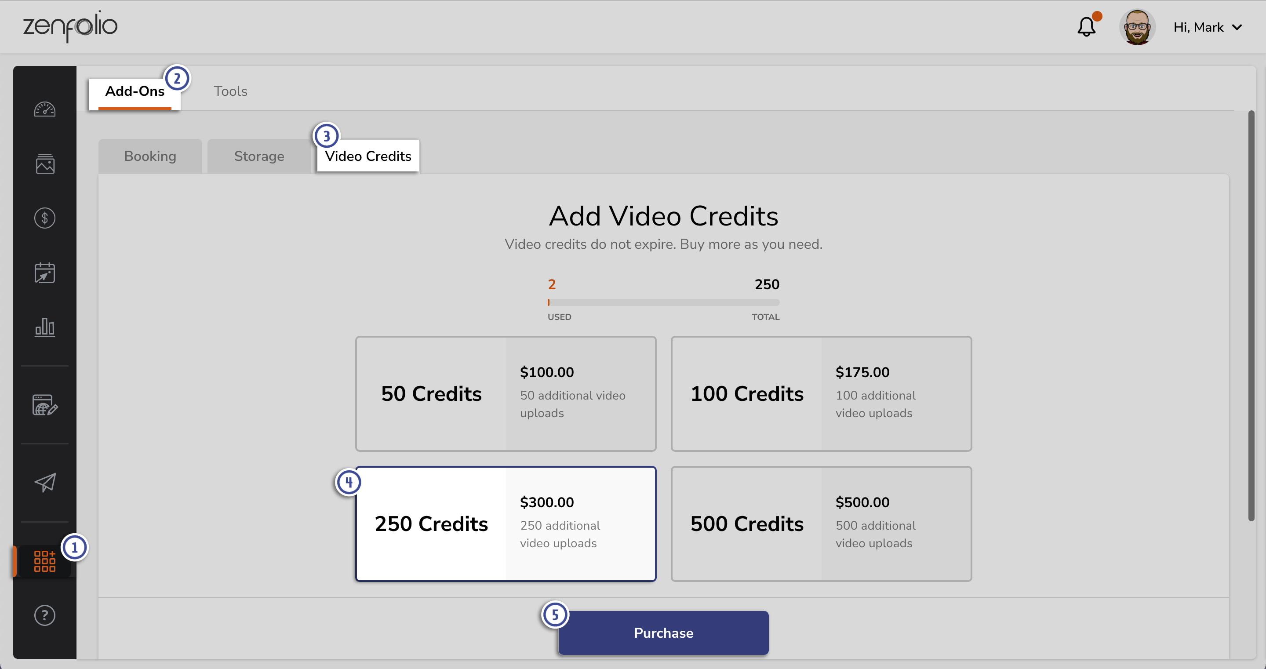Image resolution: width=1266 pixels, height=669 pixels.
Task: Click the notification bell
Action: pos(1086,27)
